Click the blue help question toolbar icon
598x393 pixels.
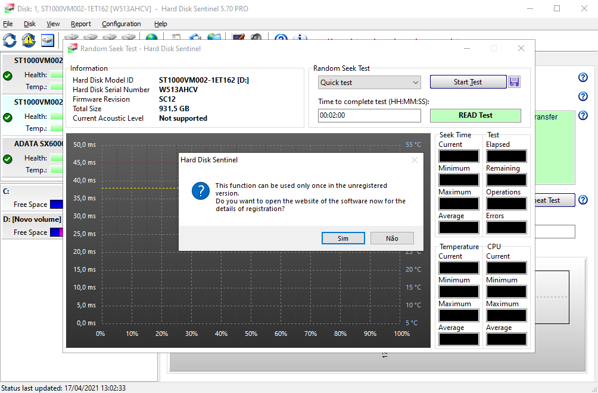point(281,37)
